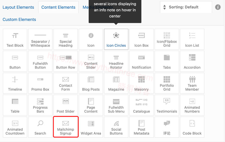225x142 pixels.
Task: Add the Search element
Action: [40, 127]
